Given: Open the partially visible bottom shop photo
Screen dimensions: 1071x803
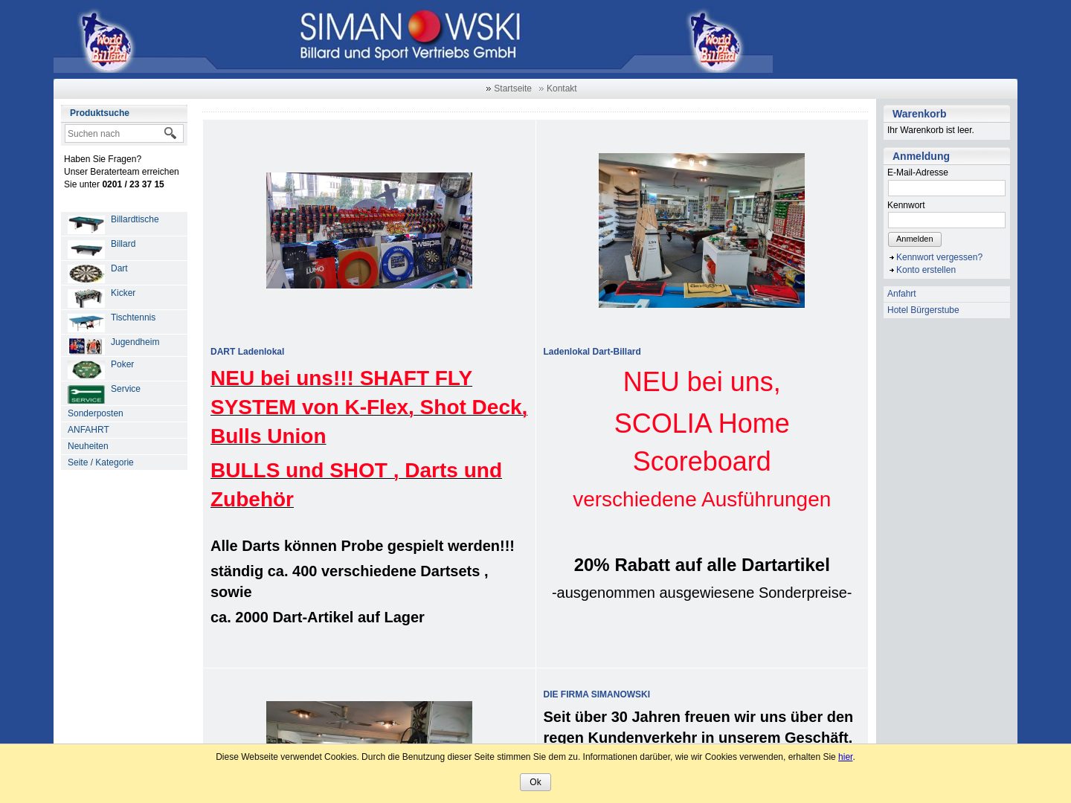Looking at the screenshot, I should (x=369, y=722).
